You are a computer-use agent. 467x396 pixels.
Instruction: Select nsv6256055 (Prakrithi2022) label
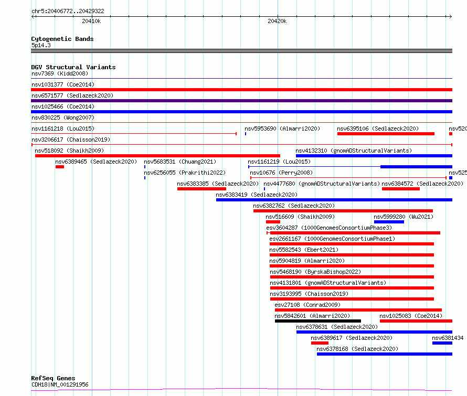pyautogui.click(x=185, y=173)
